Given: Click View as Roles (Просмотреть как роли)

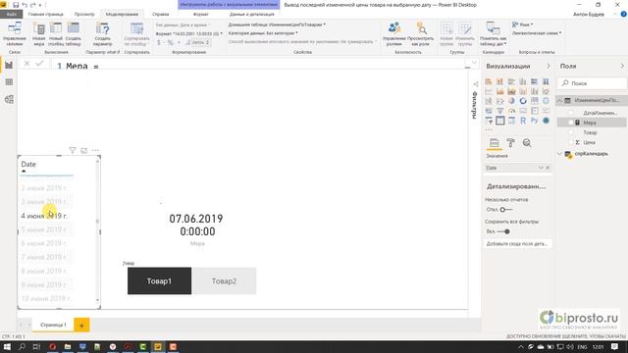Looking at the screenshot, I should 421,34.
